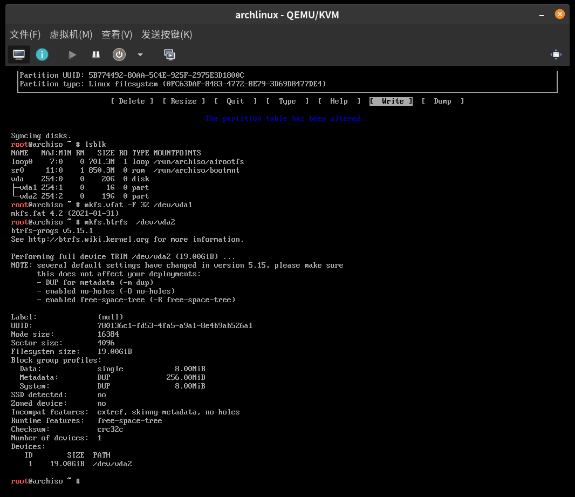Click the vda disk row showing 20G

click(x=80, y=179)
